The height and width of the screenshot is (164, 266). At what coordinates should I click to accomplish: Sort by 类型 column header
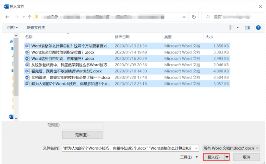(168, 37)
